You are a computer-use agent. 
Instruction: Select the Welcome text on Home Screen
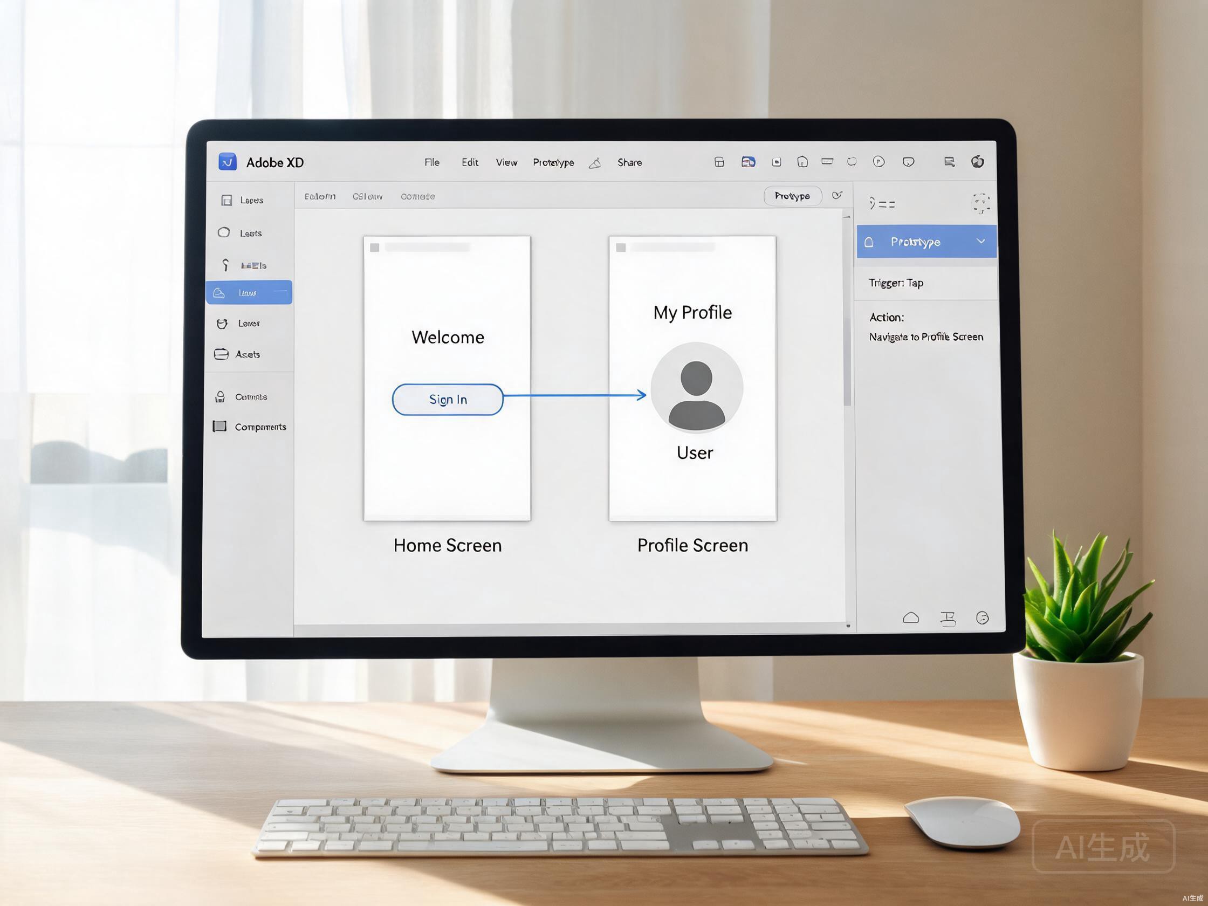(x=448, y=337)
